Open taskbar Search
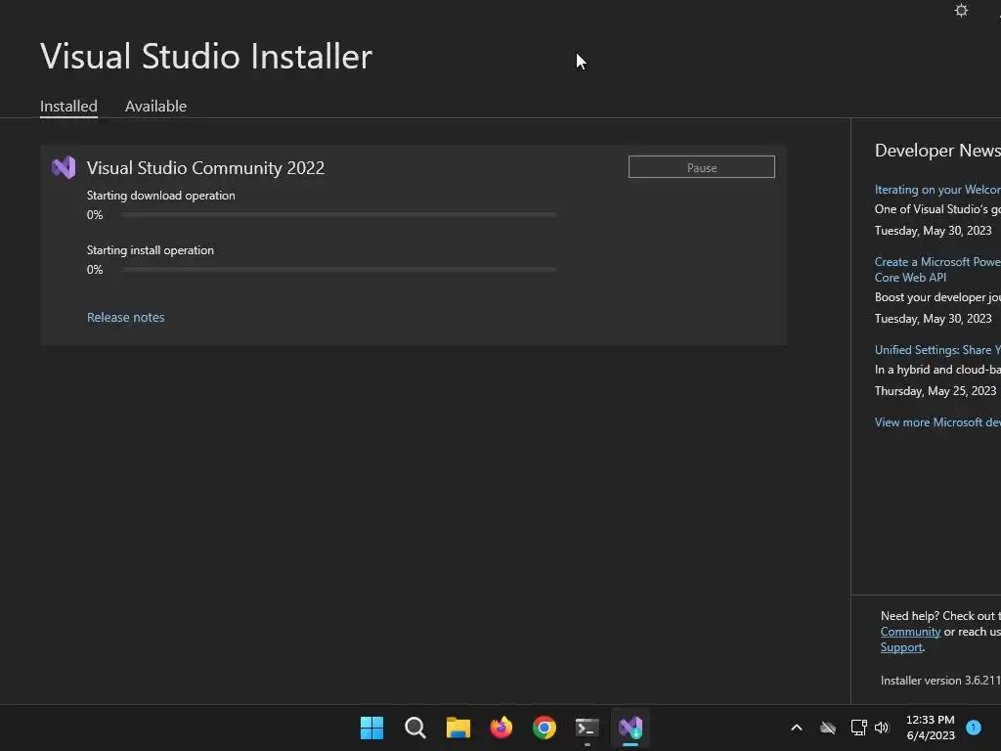The height and width of the screenshot is (751, 1001). (x=414, y=728)
